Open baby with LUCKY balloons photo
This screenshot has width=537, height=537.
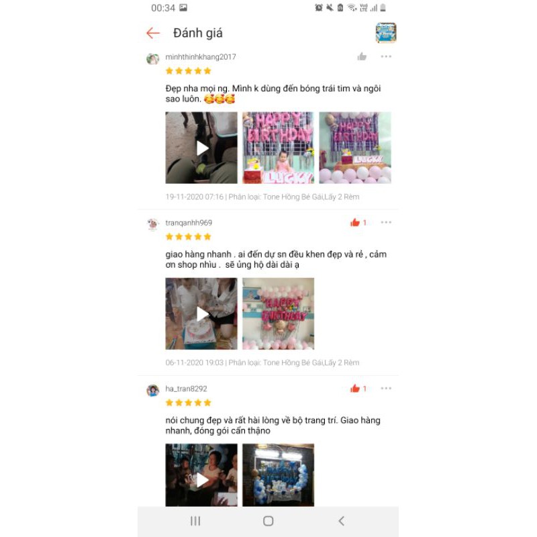tap(278, 148)
